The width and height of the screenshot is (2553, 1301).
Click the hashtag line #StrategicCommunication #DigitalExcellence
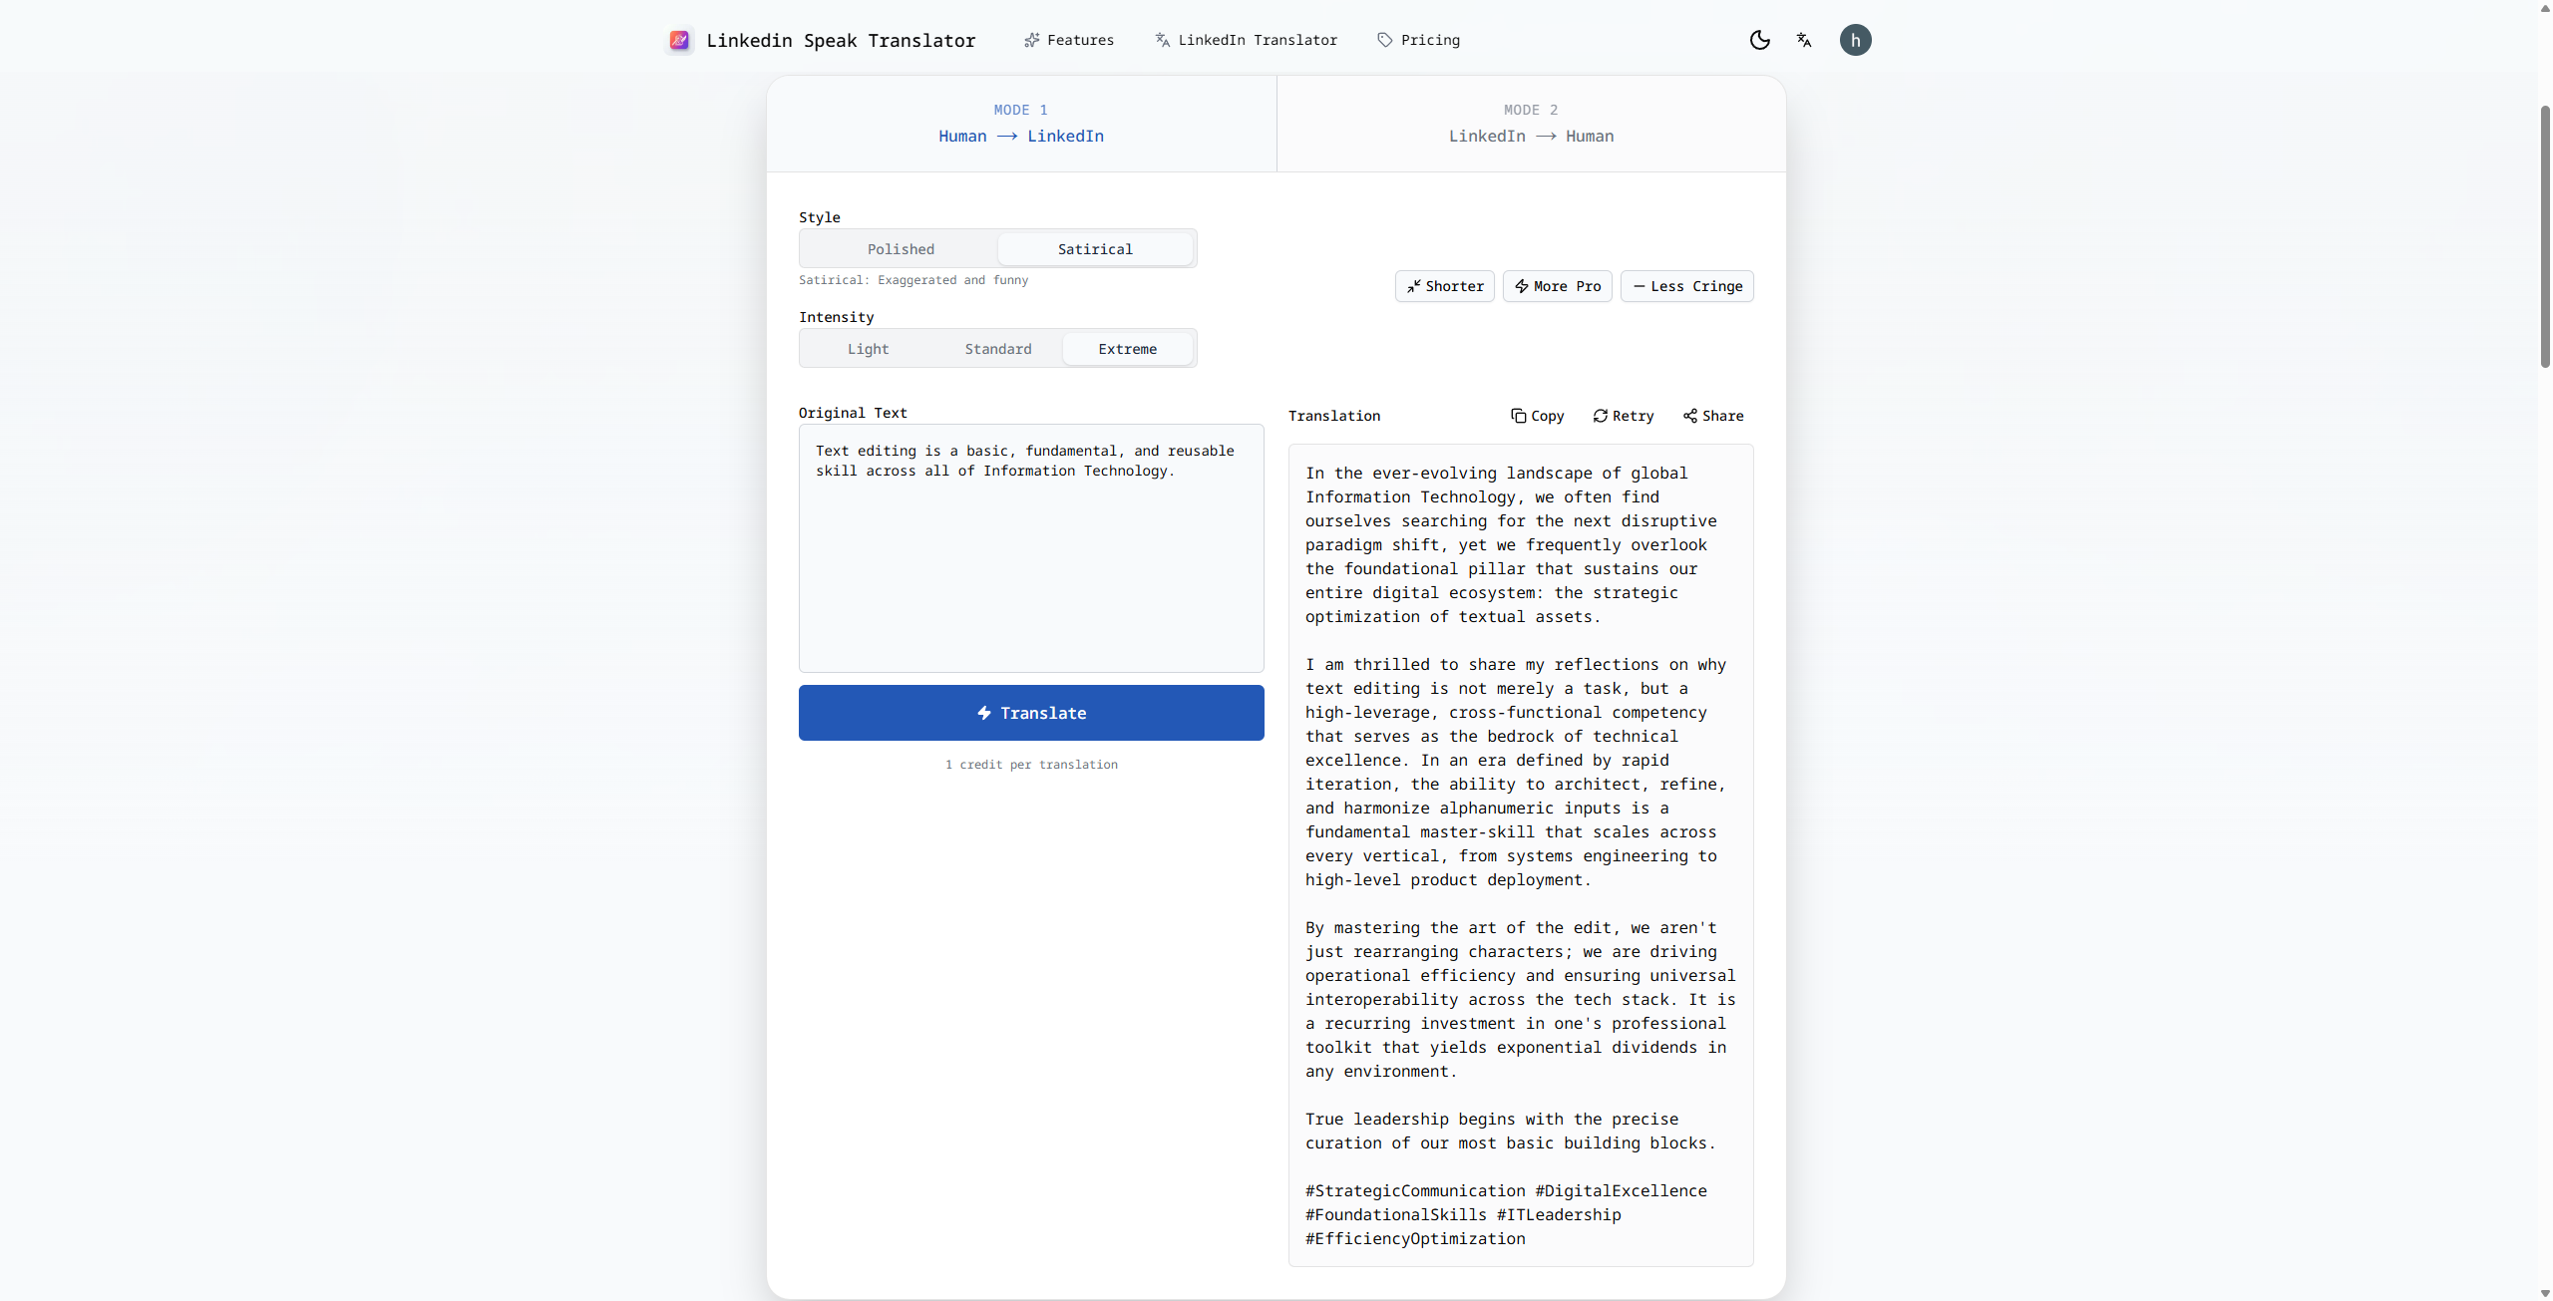[x=1506, y=1191]
